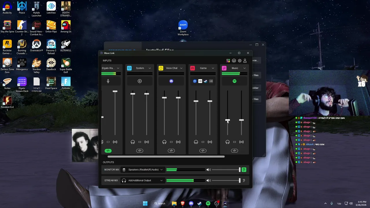The image size is (370, 208).
Task: Add an app to System channel
Action: pos(140,81)
